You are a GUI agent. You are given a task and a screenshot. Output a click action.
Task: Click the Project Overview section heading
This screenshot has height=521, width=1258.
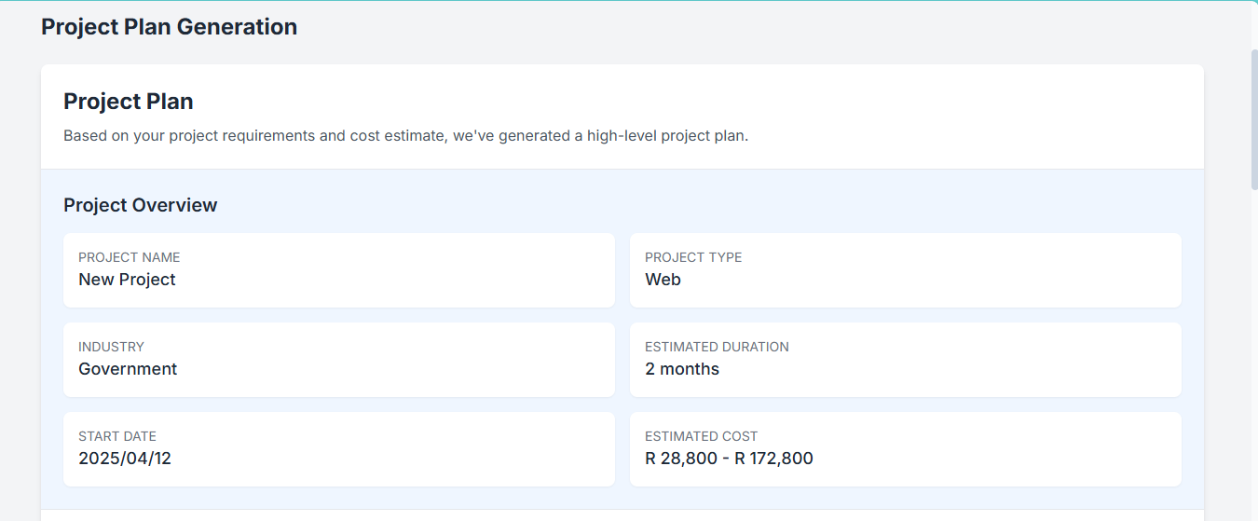[x=140, y=205]
